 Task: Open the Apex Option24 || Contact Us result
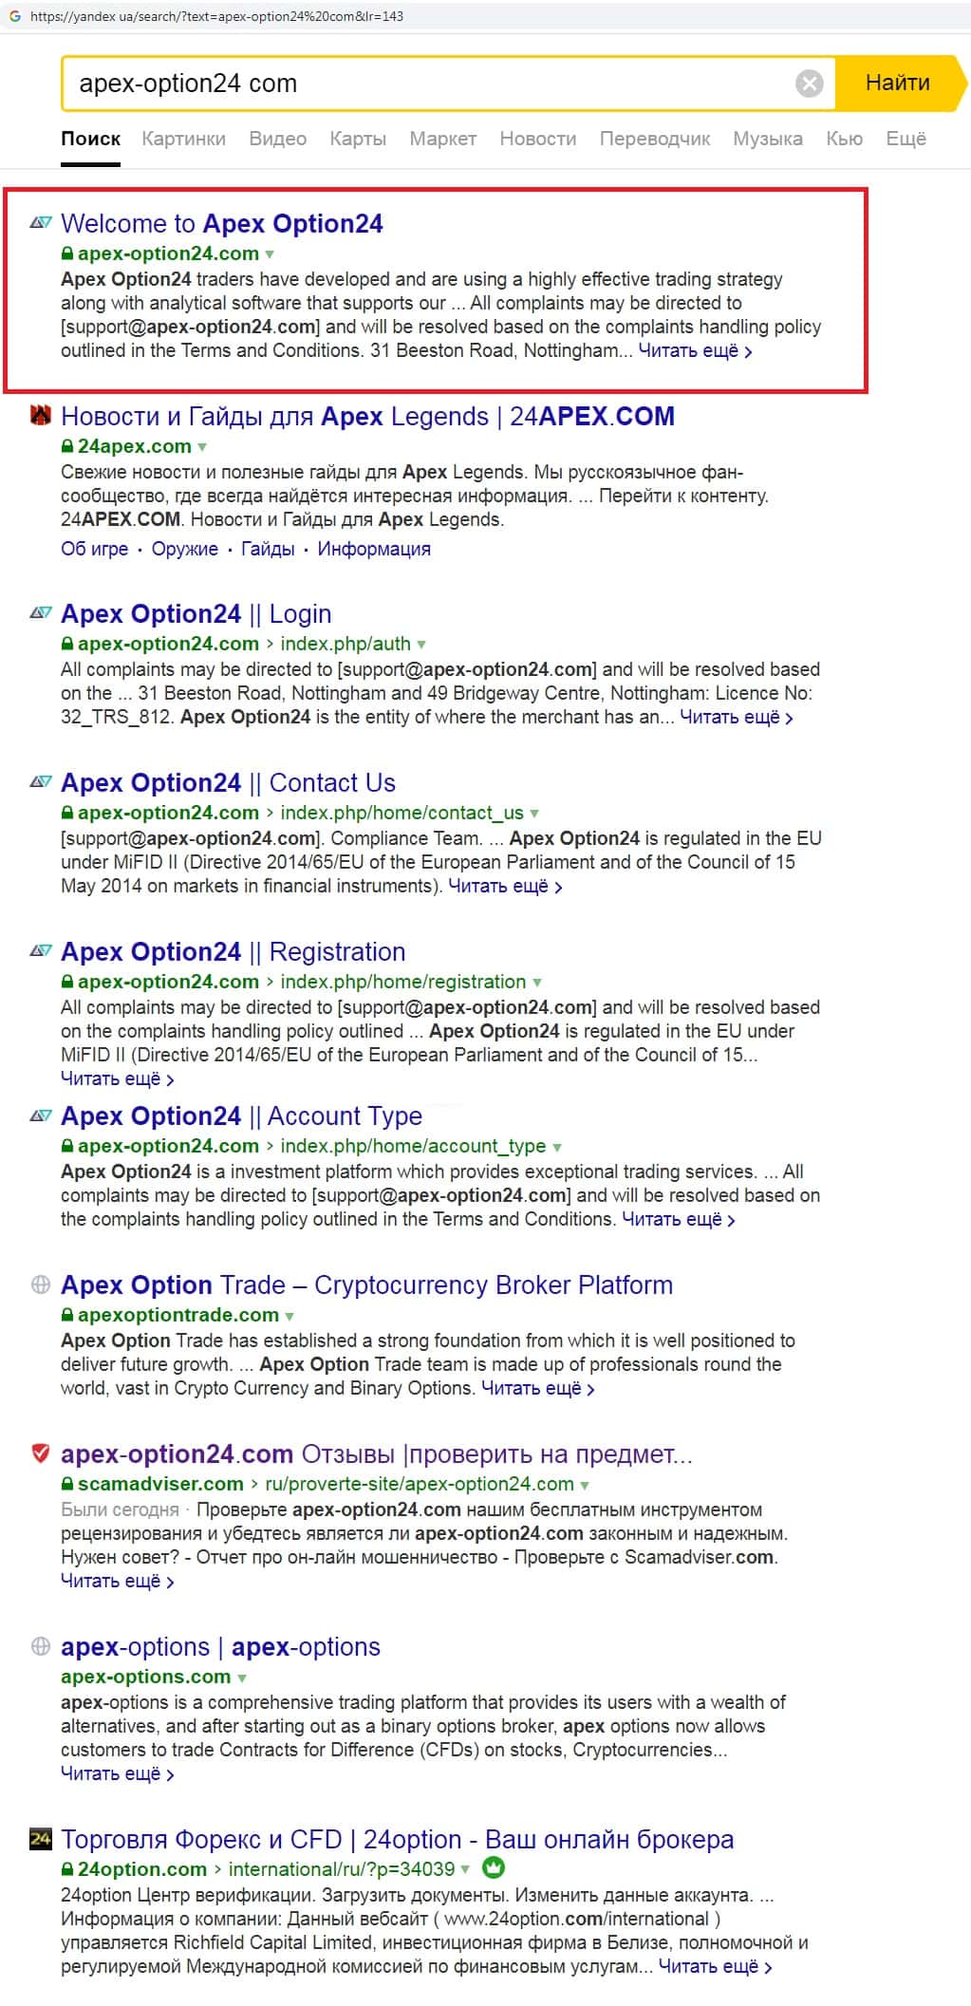pos(228,782)
